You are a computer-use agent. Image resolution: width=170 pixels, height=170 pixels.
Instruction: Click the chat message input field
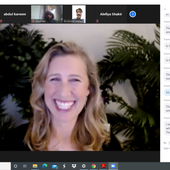tap(167, 148)
